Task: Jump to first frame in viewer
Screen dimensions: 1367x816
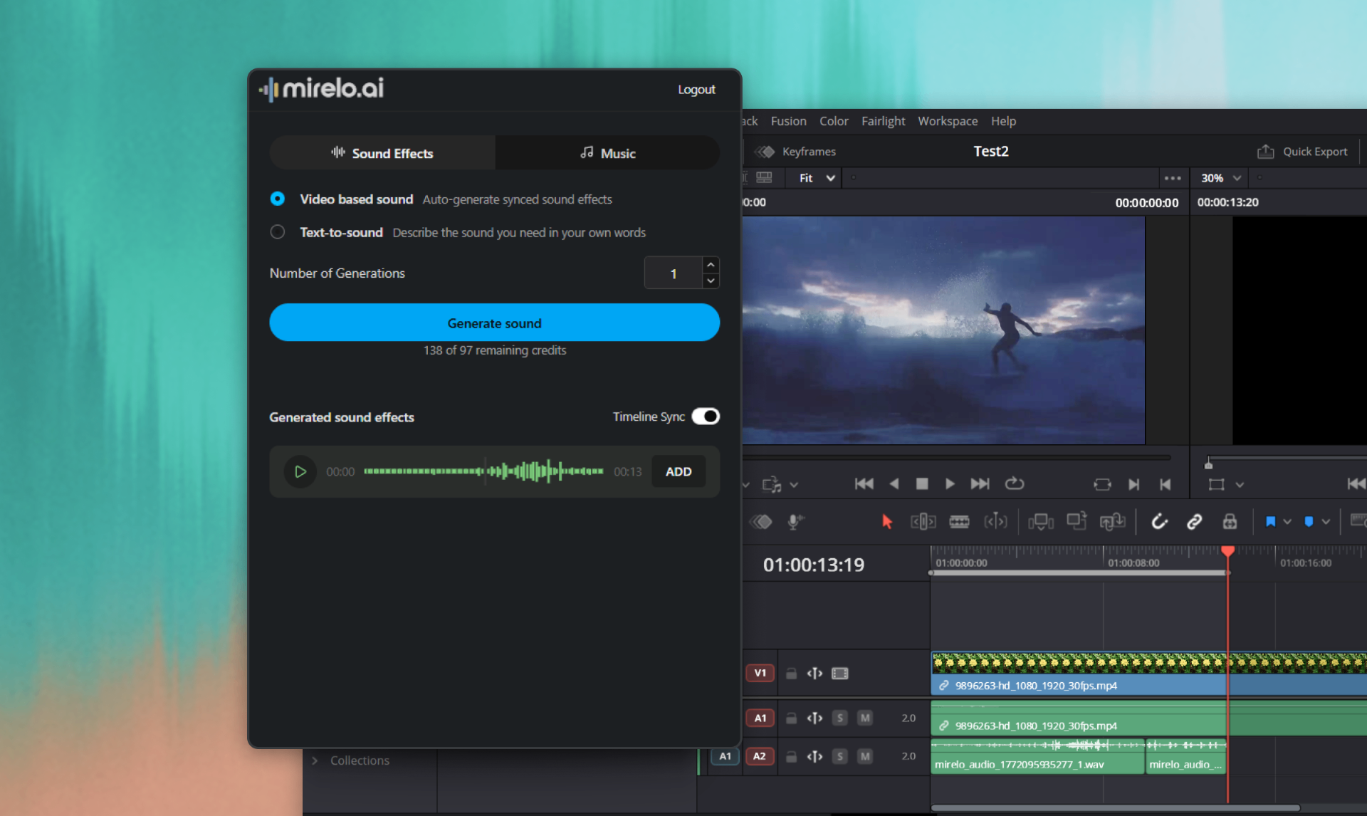Action: coord(864,484)
